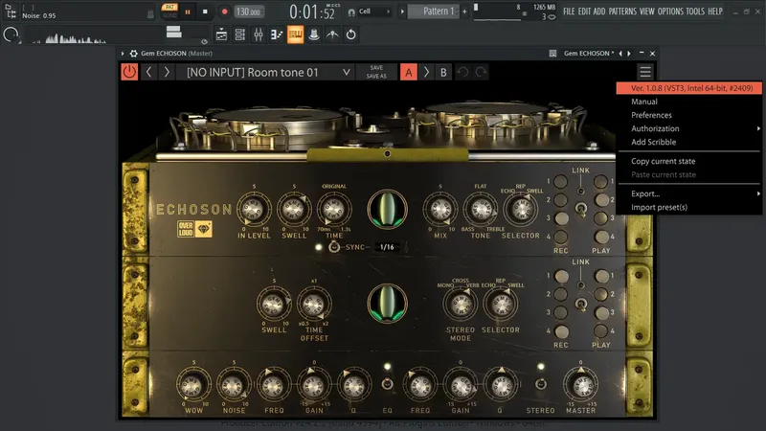Click the WOW knob
The height and width of the screenshot is (431, 766).
[x=193, y=385]
